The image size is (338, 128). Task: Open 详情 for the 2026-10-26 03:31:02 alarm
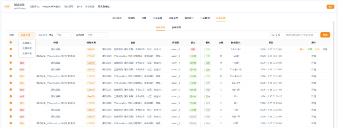314,56
